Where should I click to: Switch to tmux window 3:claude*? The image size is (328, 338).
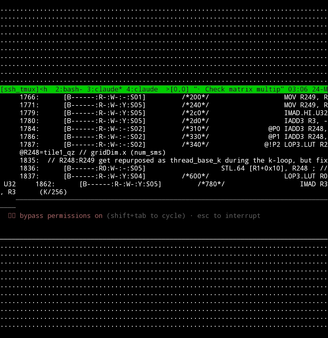tap(104, 89)
